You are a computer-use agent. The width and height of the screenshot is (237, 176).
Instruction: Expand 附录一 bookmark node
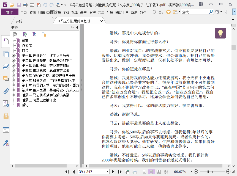[x=13, y=95]
